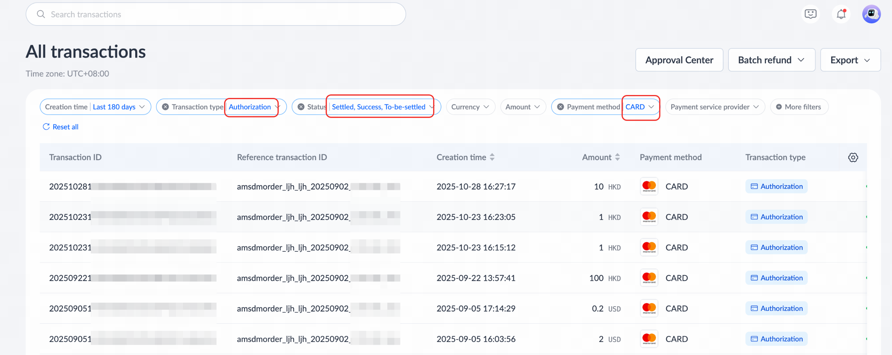Expand the Currency filter dropdown
The height and width of the screenshot is (355, 892).
pos(470,107)
